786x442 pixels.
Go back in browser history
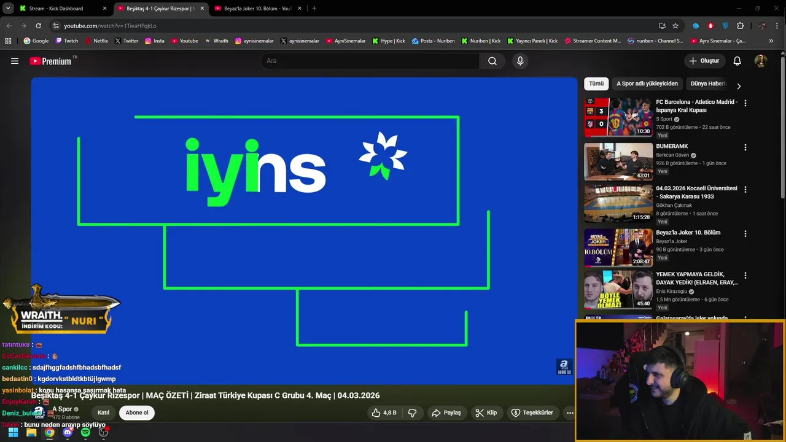[9, 26]
